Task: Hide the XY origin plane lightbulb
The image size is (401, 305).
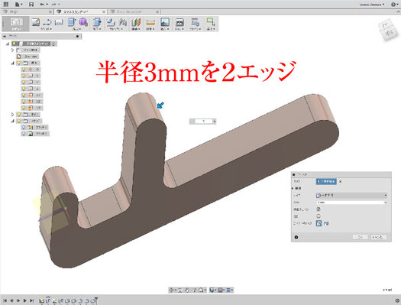Action: [24, 96]
